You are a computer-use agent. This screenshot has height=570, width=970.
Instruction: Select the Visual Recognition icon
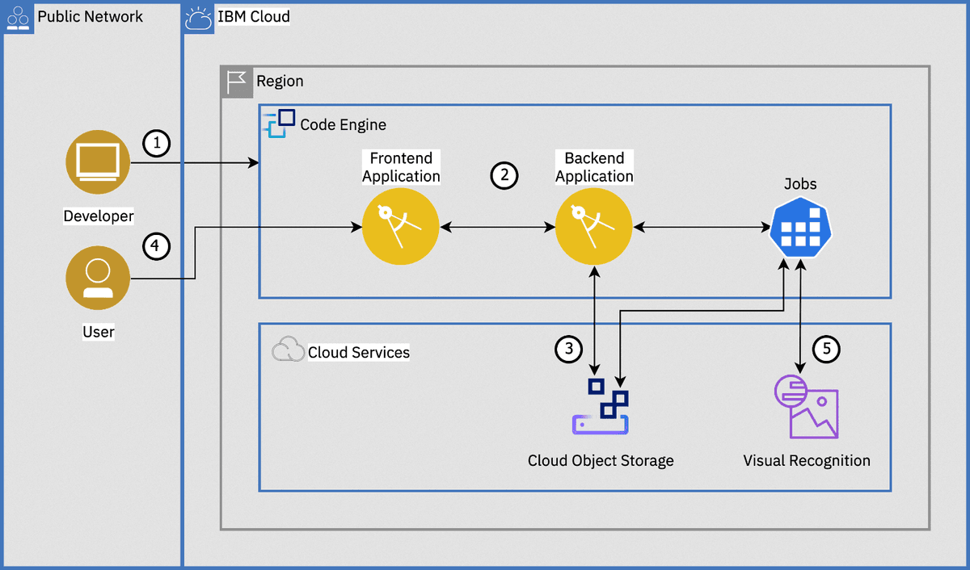click(807, 408)
